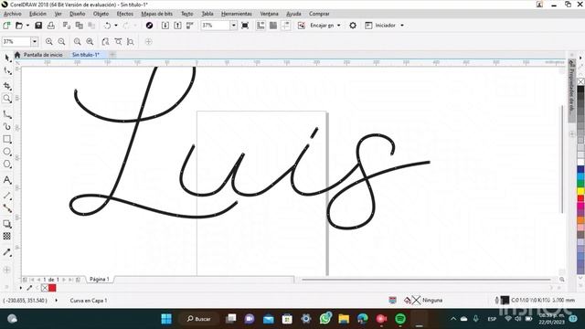
Task: Select the Crop tool
Action: tap(6, 85)
